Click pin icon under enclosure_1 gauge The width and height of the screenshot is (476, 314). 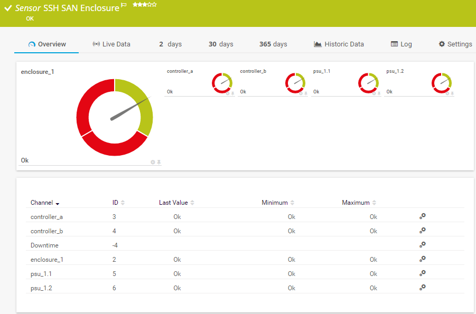click(x=158, y=162)
